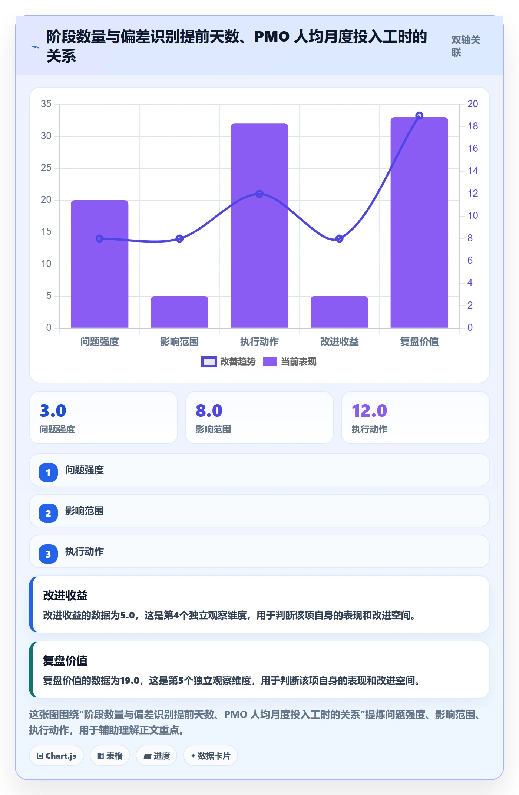This screenshot has width=519, height=795.
Task: Click the sentence stating 复盘价值的数据为19.0
Action: 231,680
